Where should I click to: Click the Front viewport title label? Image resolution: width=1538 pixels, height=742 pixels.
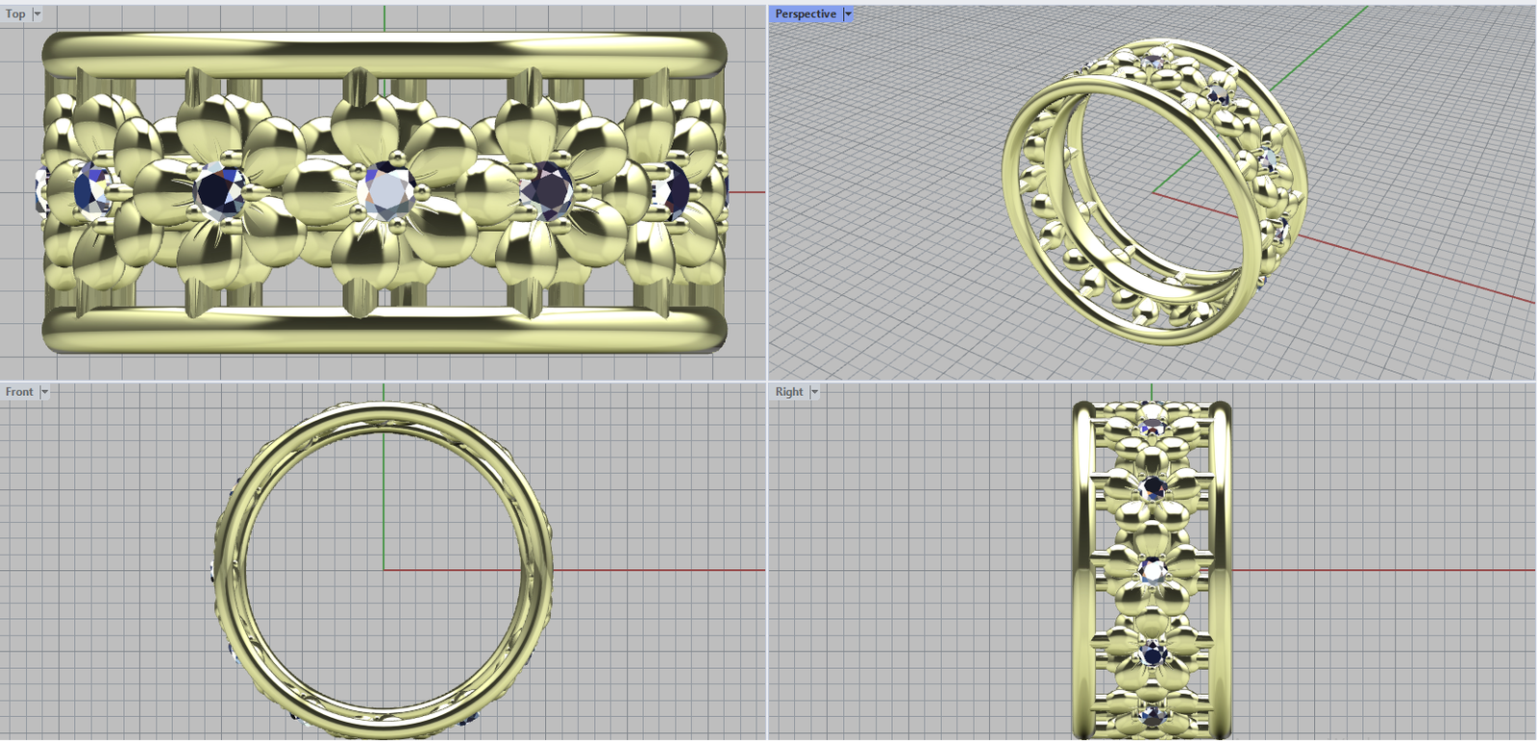point(19,392)
